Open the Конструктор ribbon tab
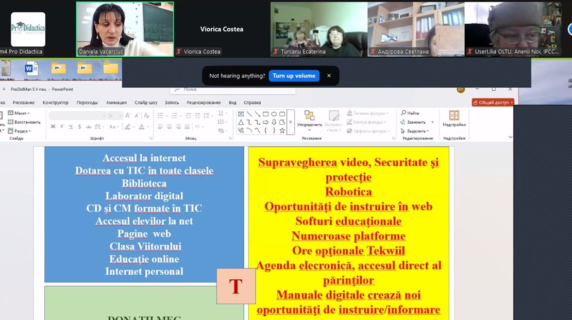The width and height of the screenshot is (572, 320). pos(56,103)
